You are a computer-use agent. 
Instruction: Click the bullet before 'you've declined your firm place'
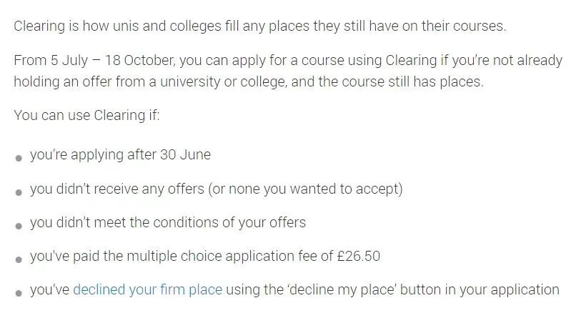click(x=19, y=293)
